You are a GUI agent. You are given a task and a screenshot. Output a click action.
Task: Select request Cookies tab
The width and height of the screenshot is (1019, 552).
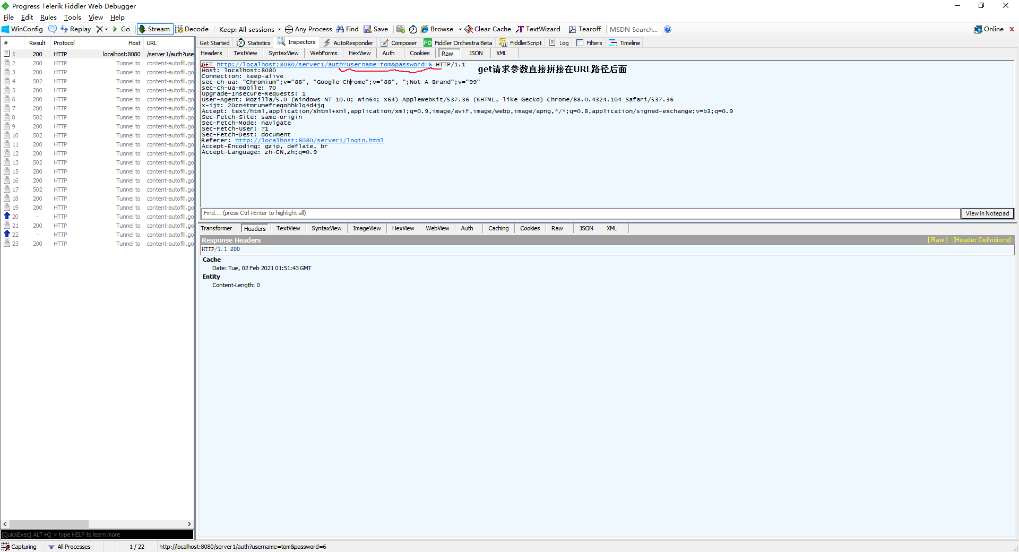[419, 53]
